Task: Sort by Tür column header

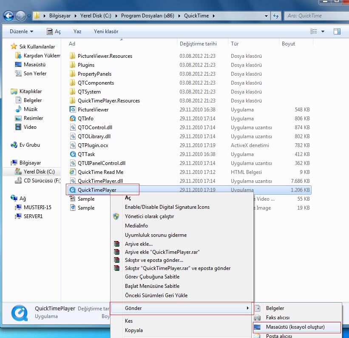Action: click(235, 44)
